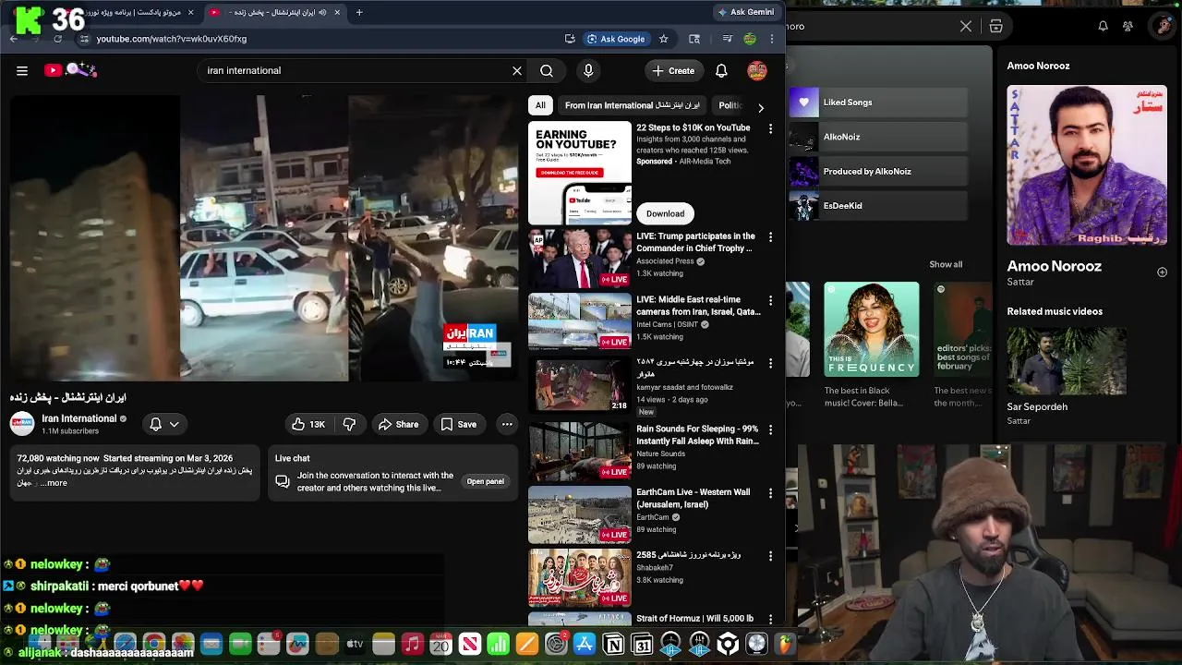Open the 'This Is Frequency' playlist cover

point(871,330)
